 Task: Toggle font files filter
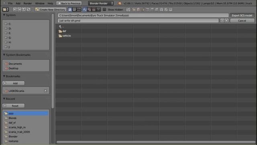[161, 10]
